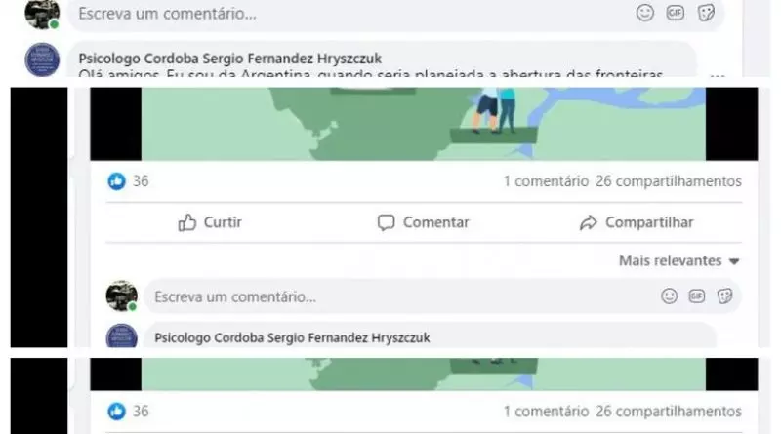Click the green map illustration image

coord(424,124)
